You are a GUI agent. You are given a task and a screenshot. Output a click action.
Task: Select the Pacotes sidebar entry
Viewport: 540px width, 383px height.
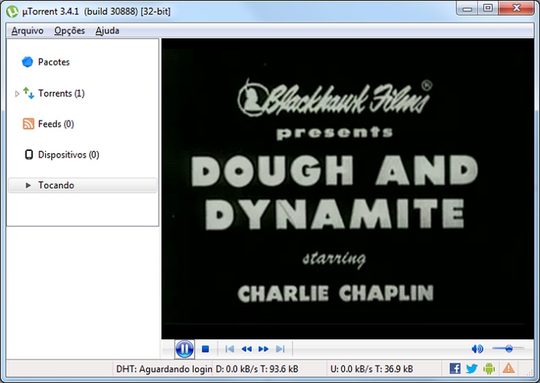click(54, 62)
